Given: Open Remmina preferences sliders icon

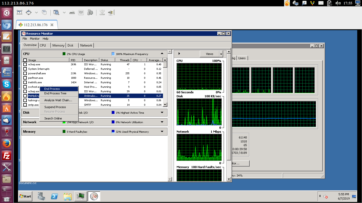Looking at the screenshot, I should (x=81, y=12).
